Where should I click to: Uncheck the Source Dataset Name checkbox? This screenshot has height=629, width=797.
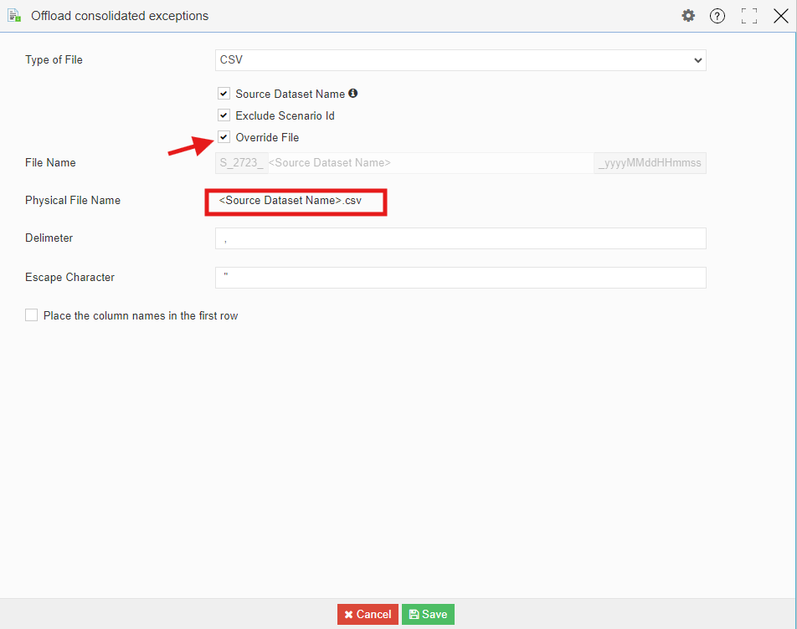(224, 94)
